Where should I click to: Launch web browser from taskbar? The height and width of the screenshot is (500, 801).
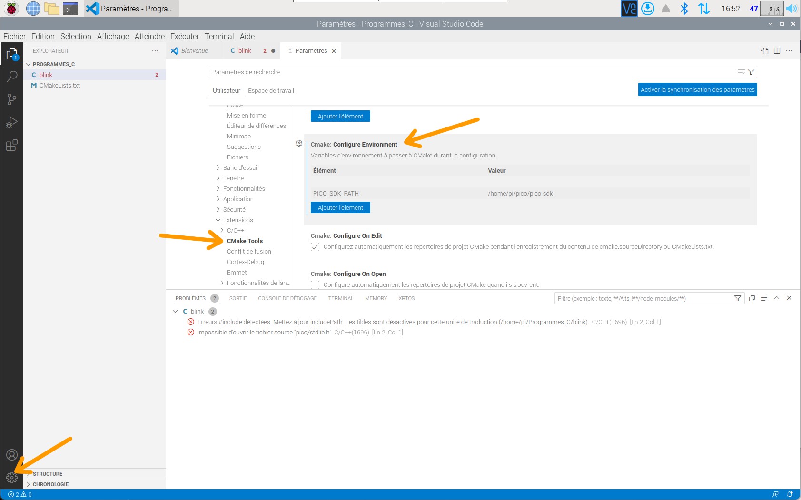click(33, 9)
